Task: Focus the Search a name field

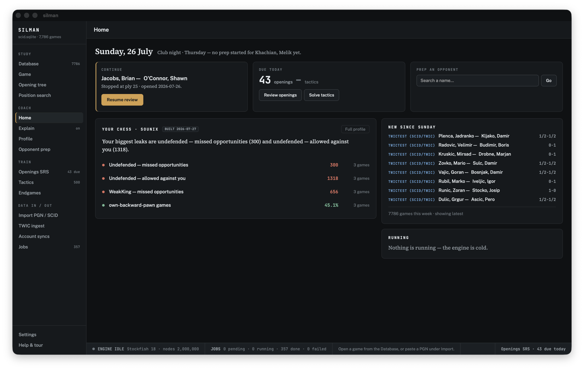Action: click(477, 81)
